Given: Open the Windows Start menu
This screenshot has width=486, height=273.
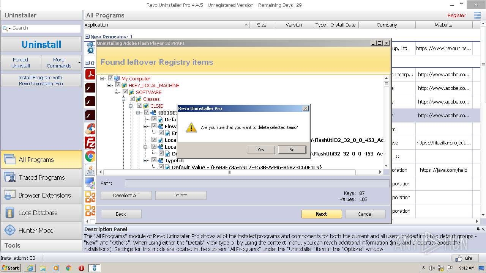Looking at the screenshot, I should 10,268.
